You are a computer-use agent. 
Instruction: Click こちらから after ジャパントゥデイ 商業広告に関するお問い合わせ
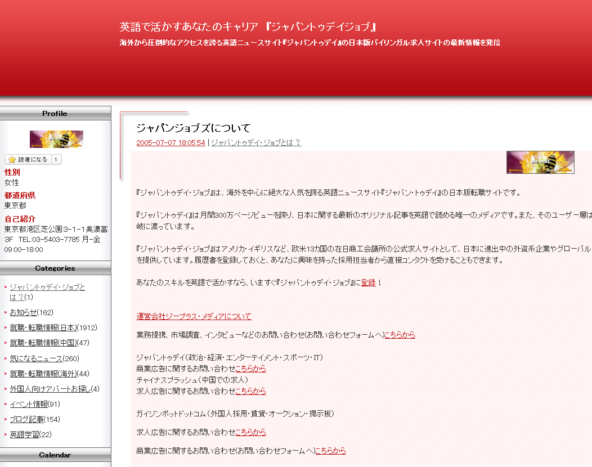coord(250,369)
